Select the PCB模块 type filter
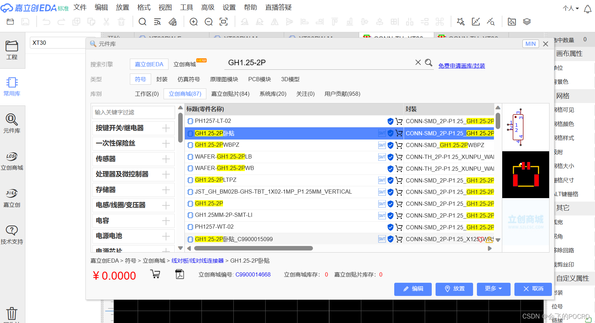The image size is (595, 323). click(x=259, y=79)
